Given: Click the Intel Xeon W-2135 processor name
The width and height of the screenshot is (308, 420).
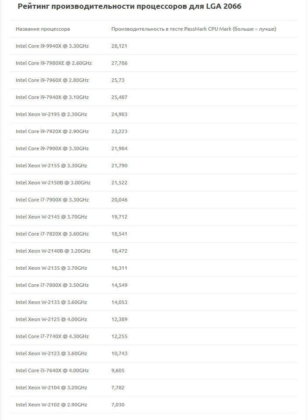Looking at the screenshot, I should (x=51, y=268).
